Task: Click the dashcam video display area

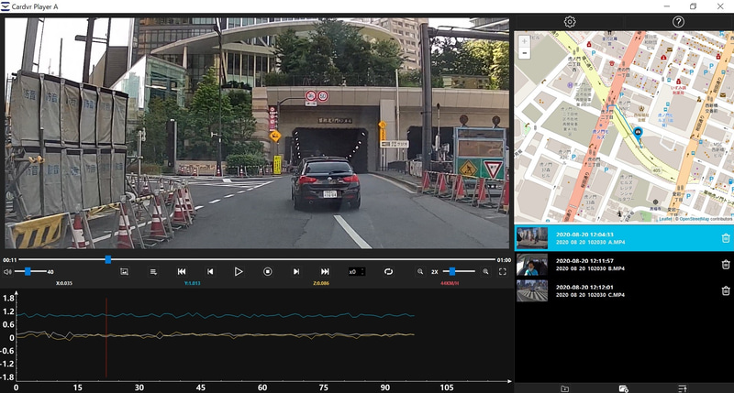Action: (257, 133)
